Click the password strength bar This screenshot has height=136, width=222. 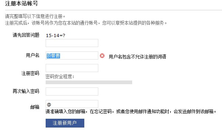[x=89, y=82]
